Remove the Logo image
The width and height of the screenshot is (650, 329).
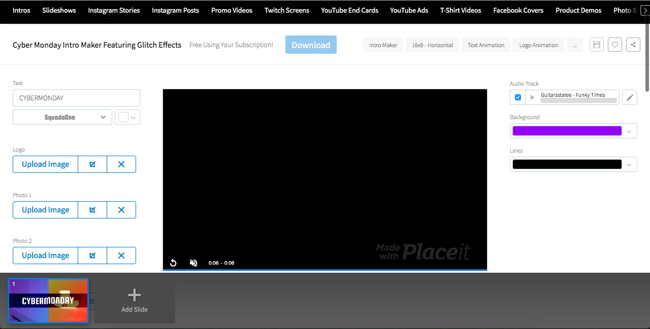121,164
